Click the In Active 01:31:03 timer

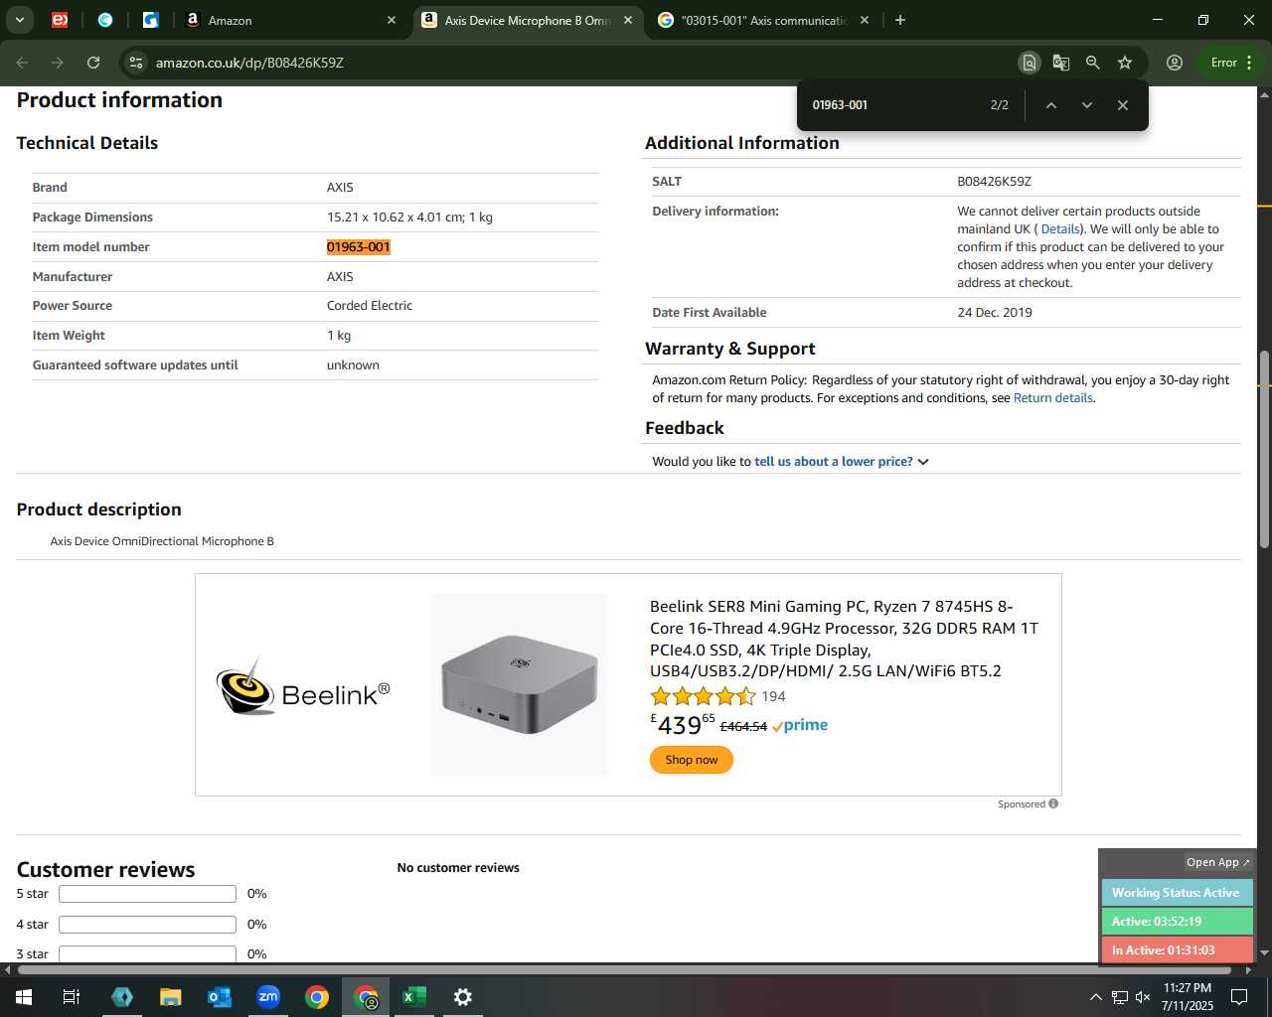(1177, 950)
